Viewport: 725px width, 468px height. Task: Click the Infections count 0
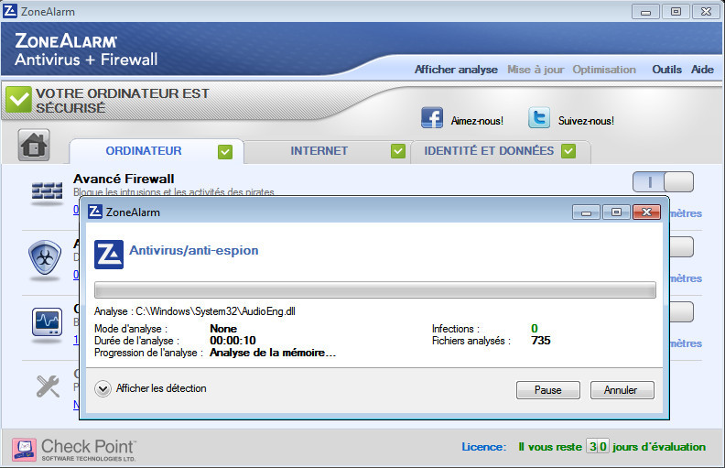pyautogui.click(x=534, y=329)
